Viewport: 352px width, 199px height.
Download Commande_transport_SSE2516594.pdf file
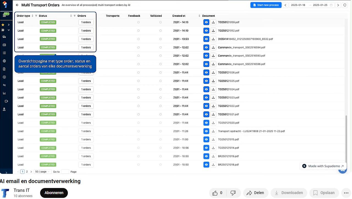point(213,48)
